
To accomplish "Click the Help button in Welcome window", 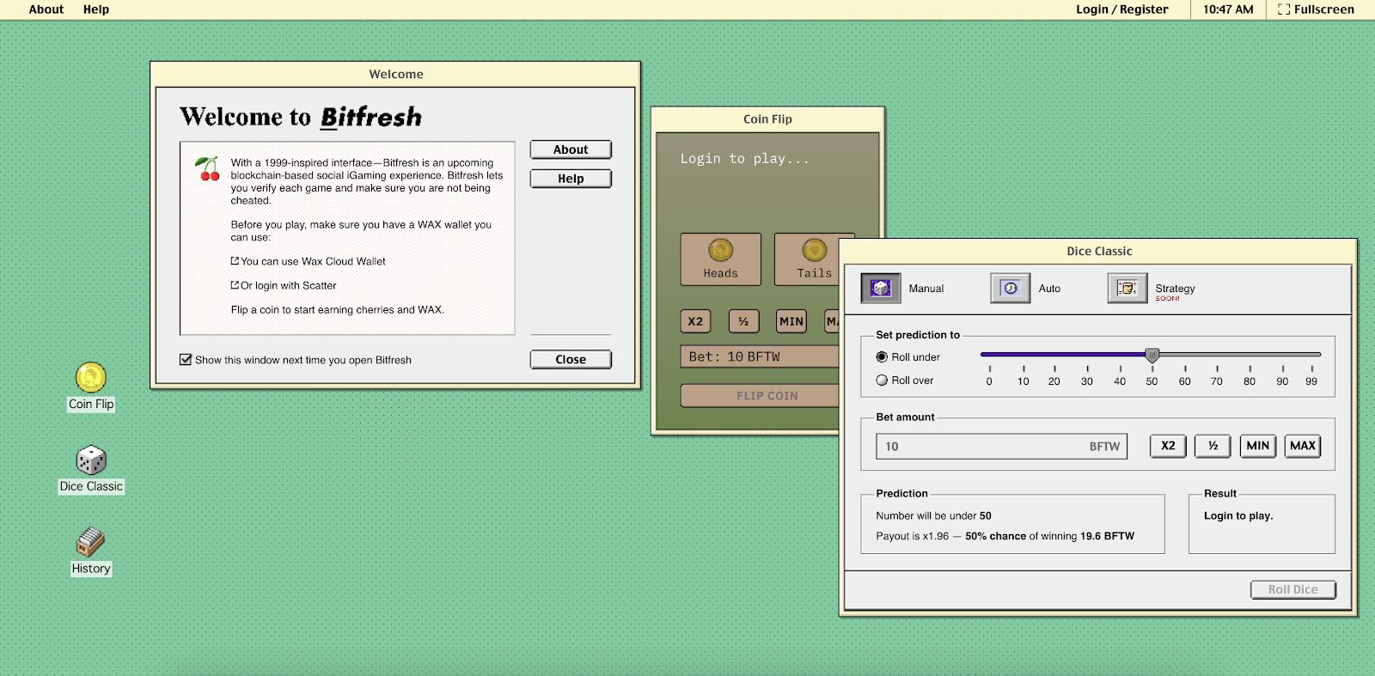I will coord(571,179).
